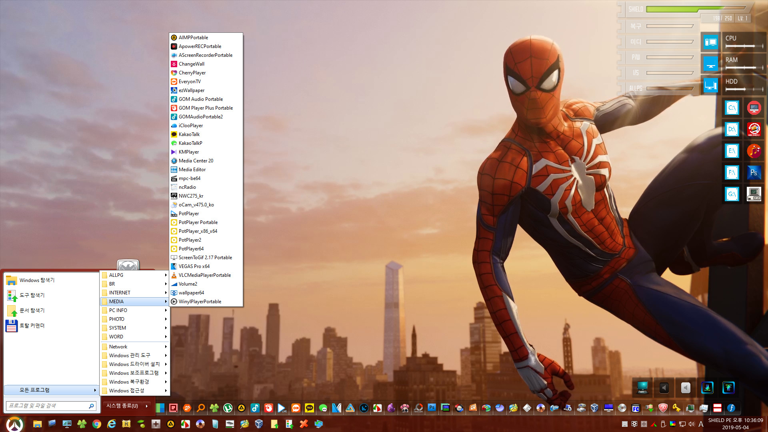Open 토탈 커맨더 from the start menu

(51, 326)
